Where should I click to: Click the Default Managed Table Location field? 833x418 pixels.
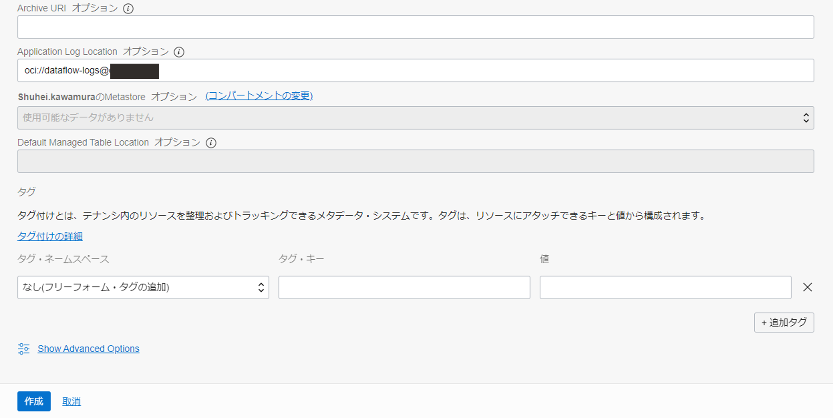coord(415,161)
